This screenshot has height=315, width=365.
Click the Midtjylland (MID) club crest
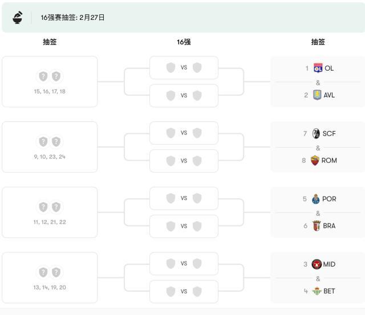coord(317,264)
